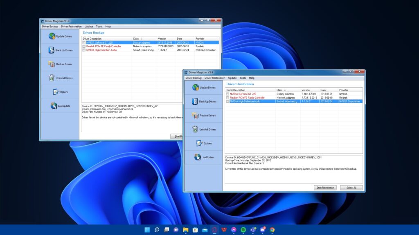Click the Start Restoration button

[325, 188]
